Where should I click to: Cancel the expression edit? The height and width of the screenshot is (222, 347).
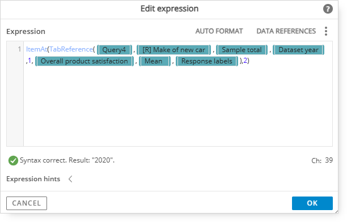coord(27,203)
